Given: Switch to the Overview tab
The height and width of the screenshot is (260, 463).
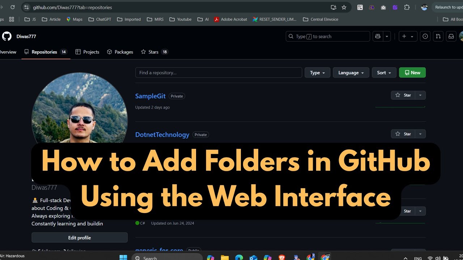Looking at the screenshot, I should tap(7, 52).
